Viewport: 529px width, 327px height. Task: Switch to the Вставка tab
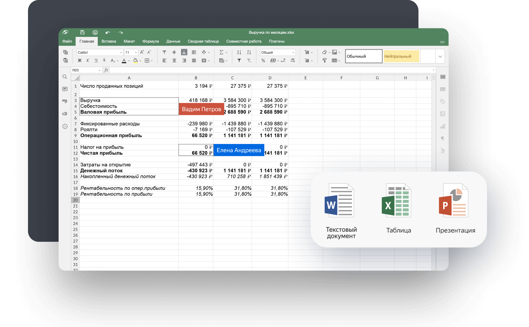coord(109,41)
